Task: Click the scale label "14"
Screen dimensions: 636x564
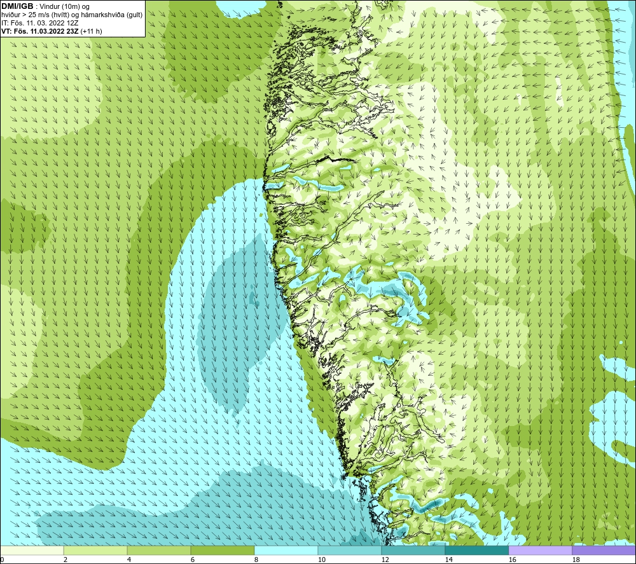Action: click(448, 560)
